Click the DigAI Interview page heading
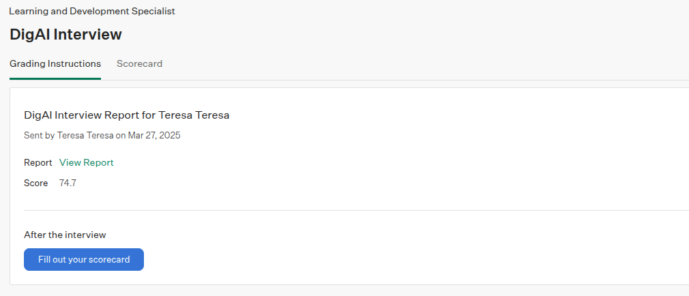689x296 pixels. (65, 34)
